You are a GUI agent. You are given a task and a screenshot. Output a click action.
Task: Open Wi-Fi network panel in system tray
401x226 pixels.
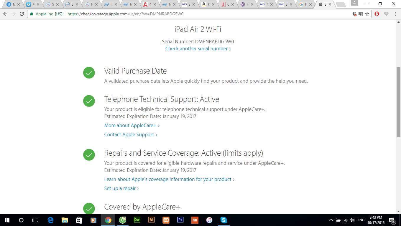[x=345, y=220]
